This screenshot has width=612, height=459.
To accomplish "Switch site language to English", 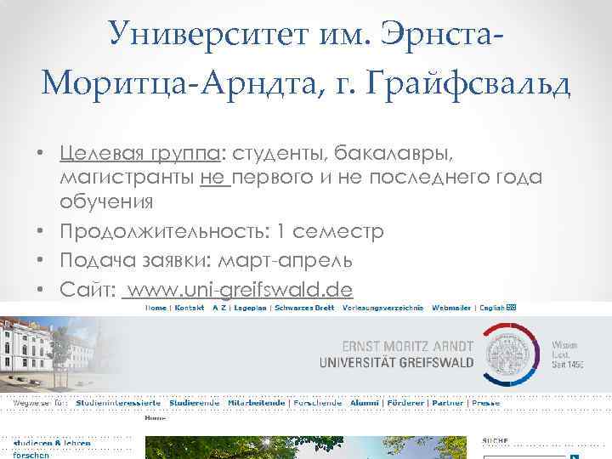I will click(492, 308).
